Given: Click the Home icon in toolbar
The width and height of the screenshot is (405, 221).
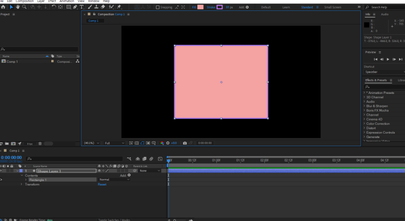Looking at the screenshot, I should click(3, 7).
